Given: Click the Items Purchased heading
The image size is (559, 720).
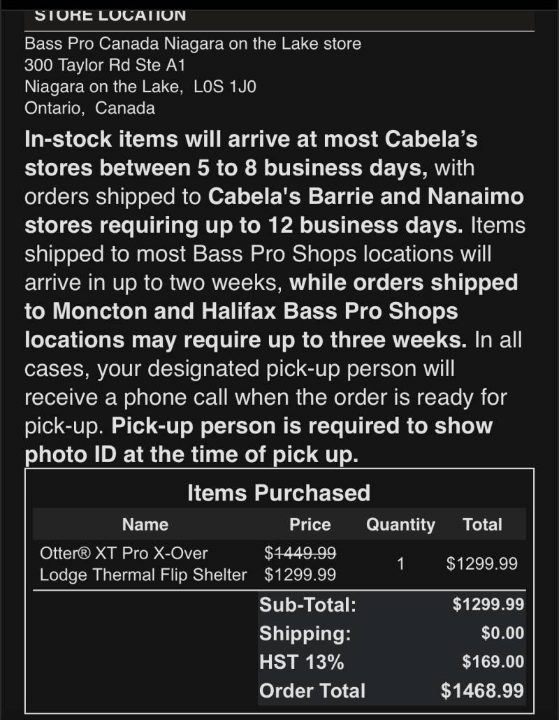Looking at the screenshot, I should tap(279, 493).
